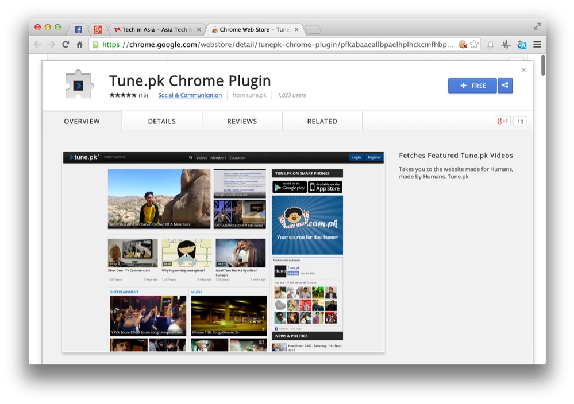This screenshot has height=404, width=574.
Task: Click the blue share button
Action: coord(505,86)
